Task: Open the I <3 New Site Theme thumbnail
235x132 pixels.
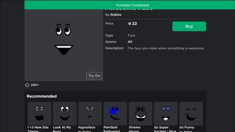Action: pos(39,114)
